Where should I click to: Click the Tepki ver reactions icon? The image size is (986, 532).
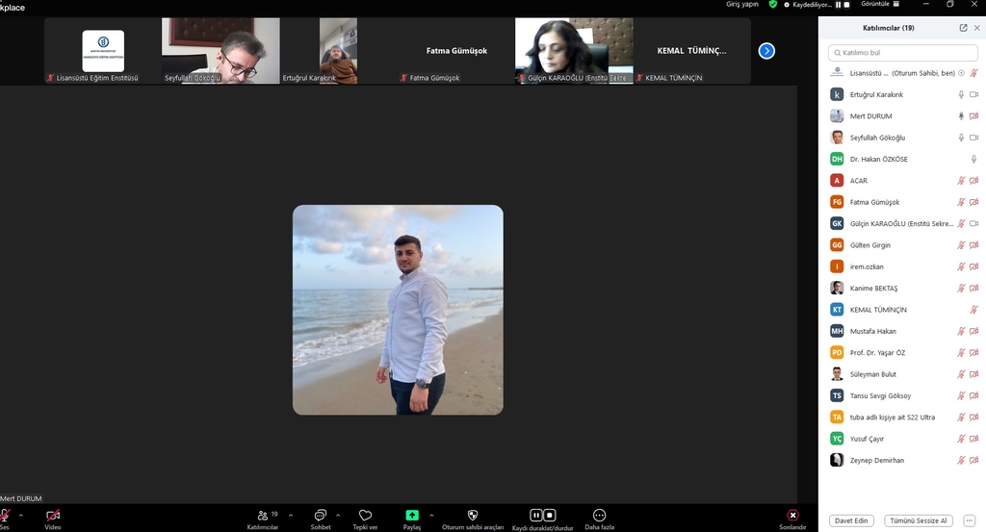tap(365, 517)
